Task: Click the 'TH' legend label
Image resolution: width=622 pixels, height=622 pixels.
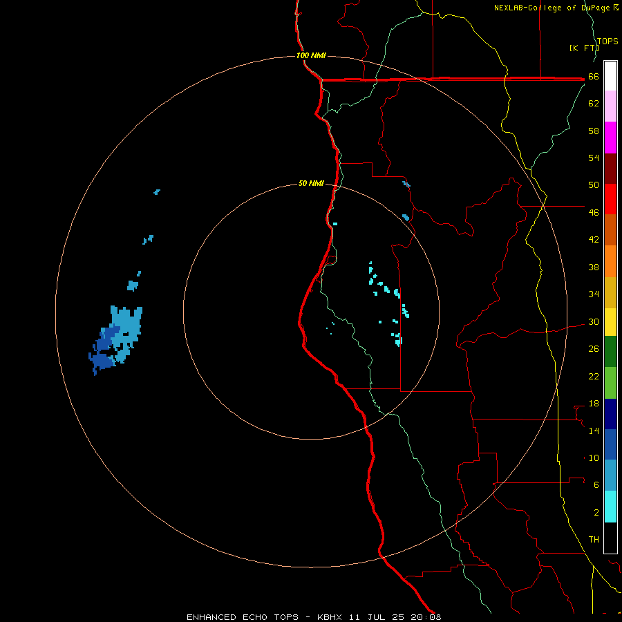Action: click(x=594, y=540)
